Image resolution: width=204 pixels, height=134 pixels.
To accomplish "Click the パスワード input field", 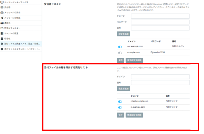I will (x=160, y=22).
